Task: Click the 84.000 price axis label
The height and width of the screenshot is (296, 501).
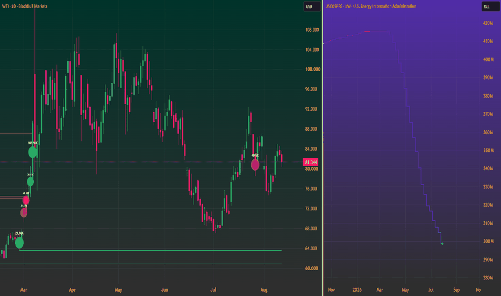Action: tap(311, 149)
